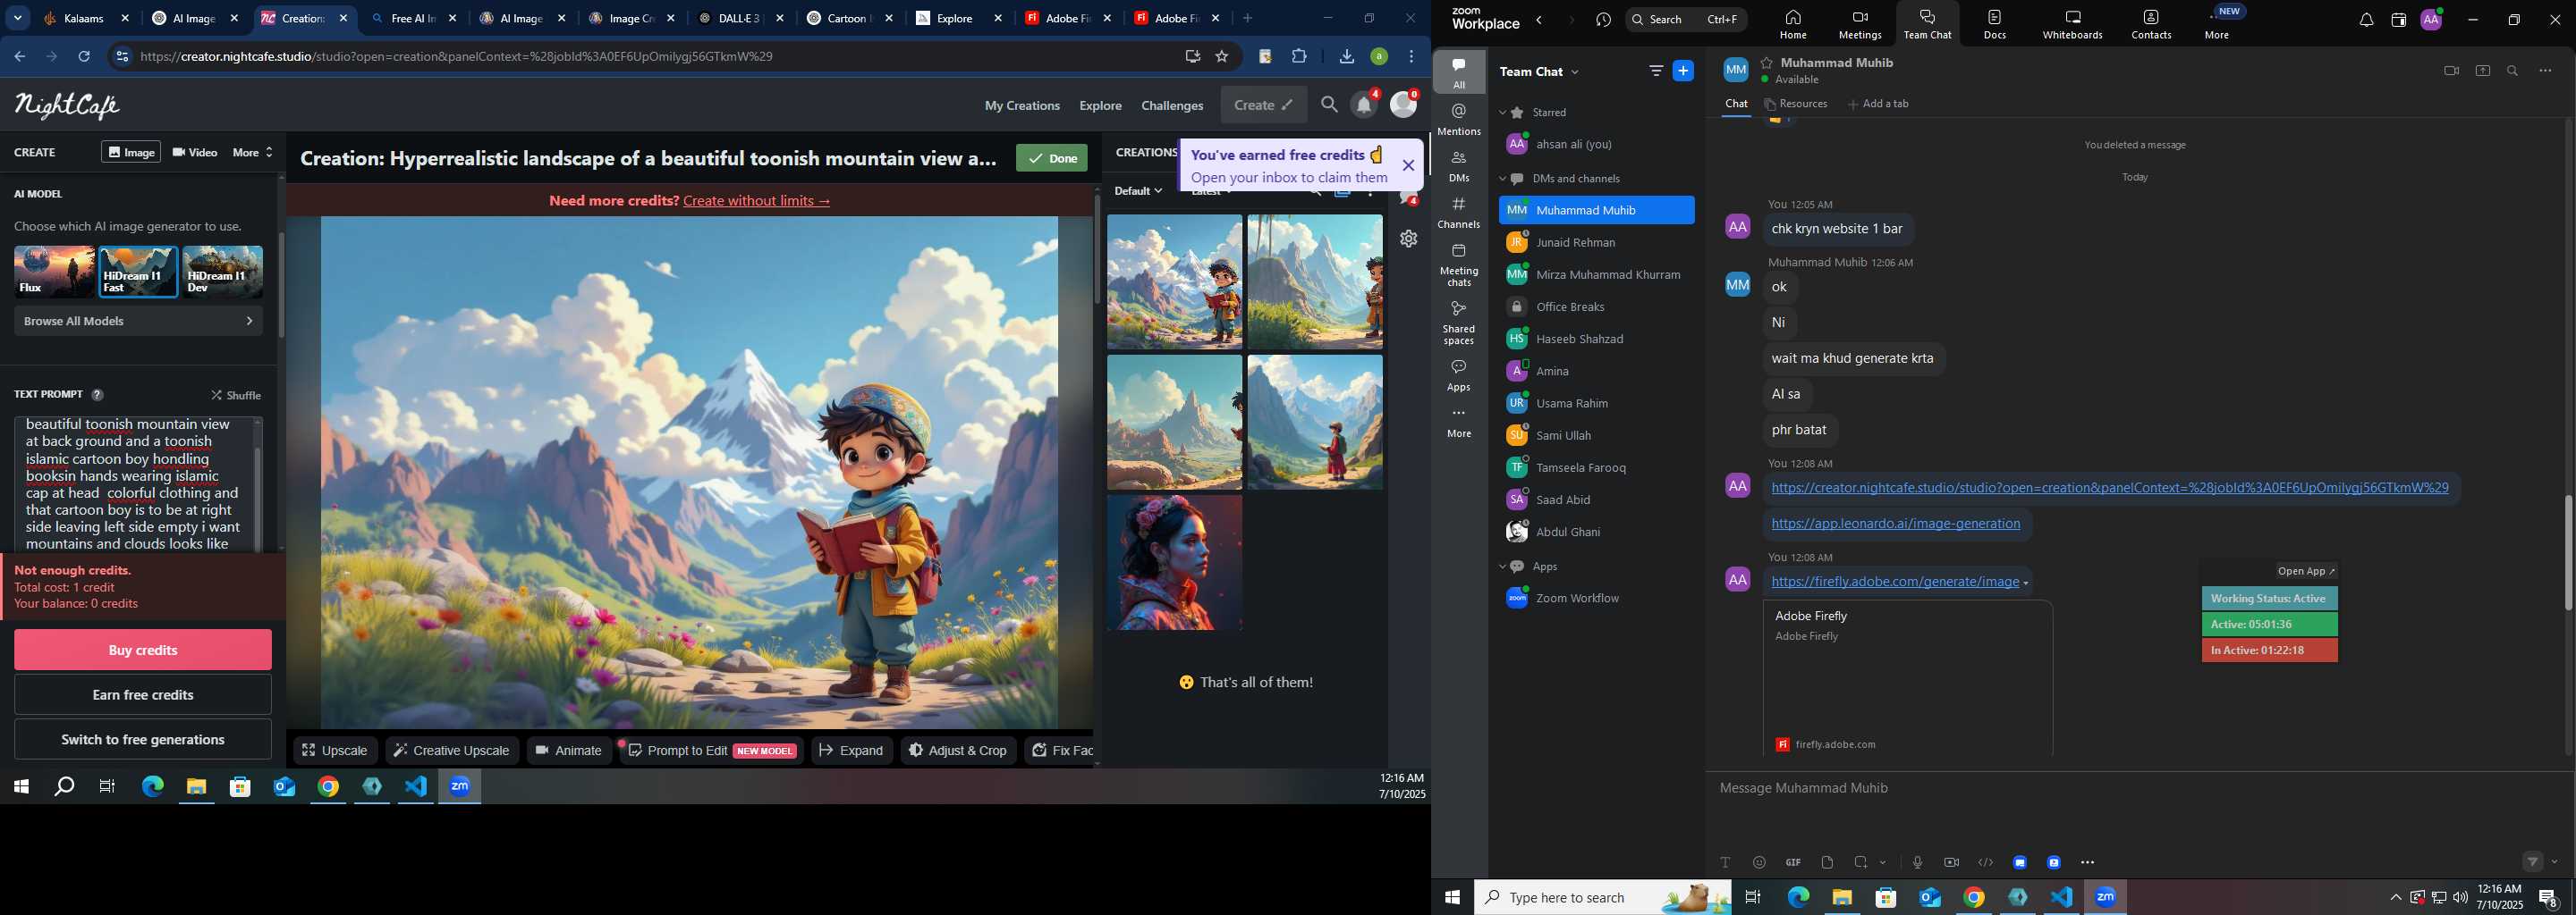Open the GIF picker in Zoom chat

coord(1793,862)
